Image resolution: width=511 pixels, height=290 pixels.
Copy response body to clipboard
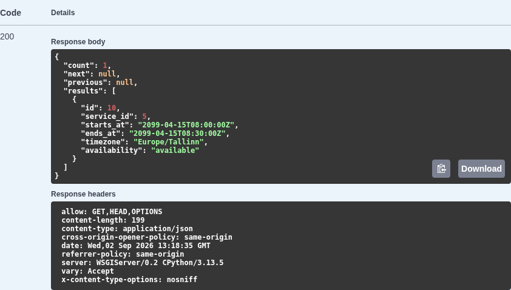coord(441,169)
